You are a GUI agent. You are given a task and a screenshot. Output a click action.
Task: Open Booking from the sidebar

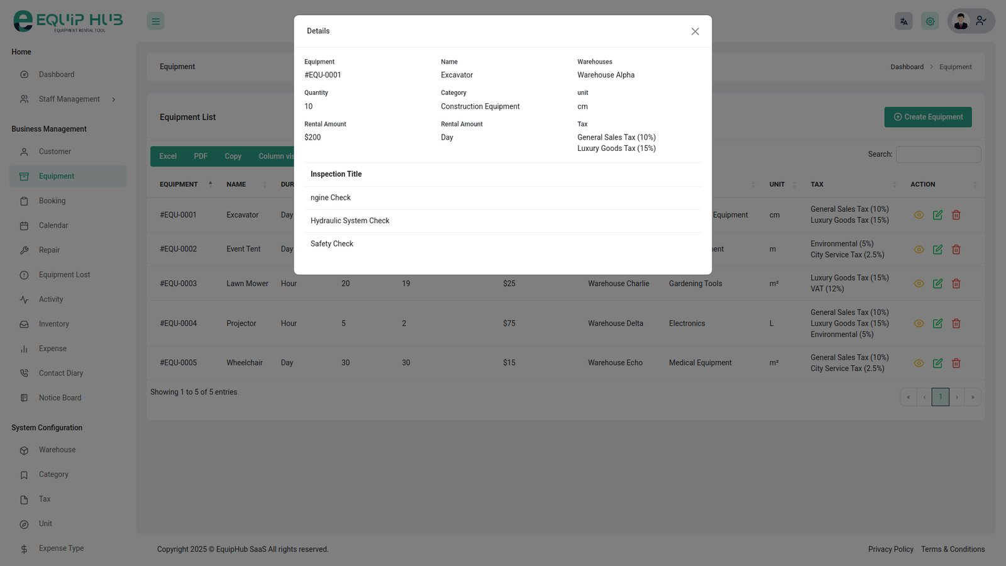click(52, 201)
